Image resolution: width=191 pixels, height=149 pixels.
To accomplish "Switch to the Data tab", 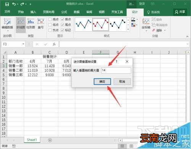I will click(77, 12).
